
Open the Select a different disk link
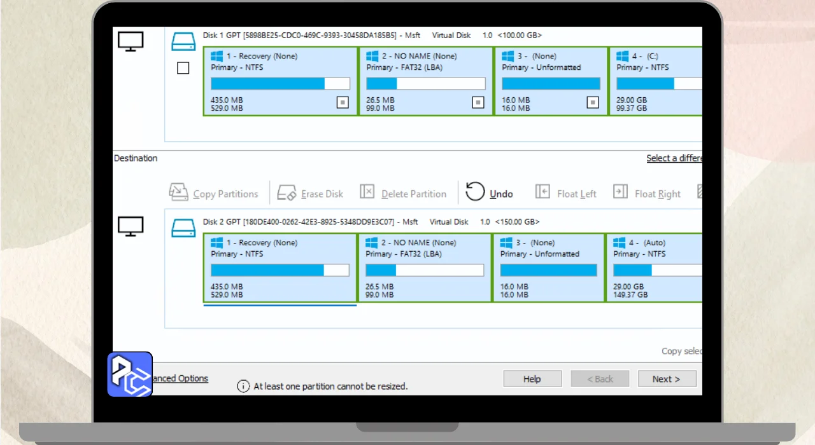pyautogui.click(x=674, y=158)
